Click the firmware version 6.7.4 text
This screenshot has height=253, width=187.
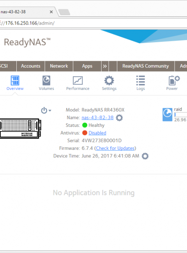click(87, 148)
